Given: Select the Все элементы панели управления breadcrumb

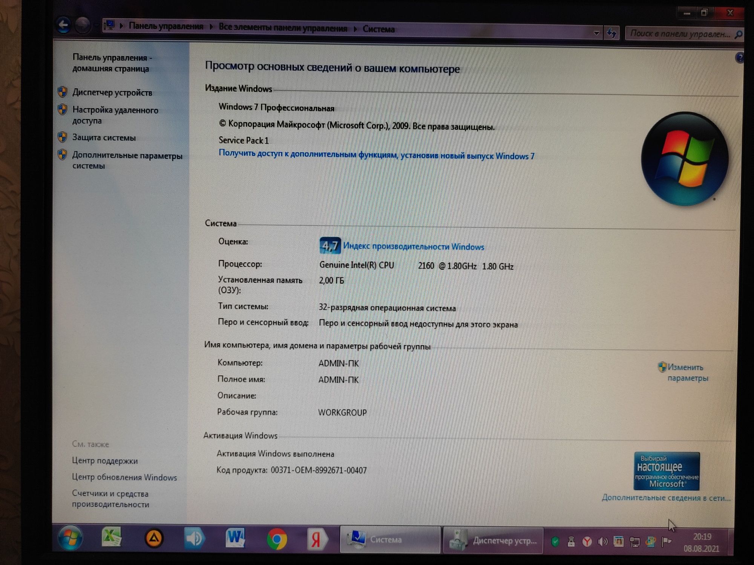Looking at the screenshot, I should click(283, 28).
